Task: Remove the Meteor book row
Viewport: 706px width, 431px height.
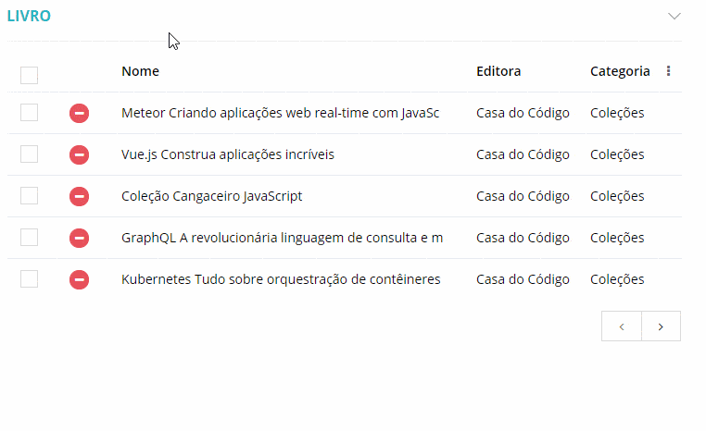Action: (x=79, y=113)
